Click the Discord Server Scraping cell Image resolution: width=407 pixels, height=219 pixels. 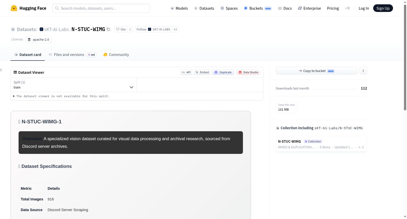tap(68, 210)
